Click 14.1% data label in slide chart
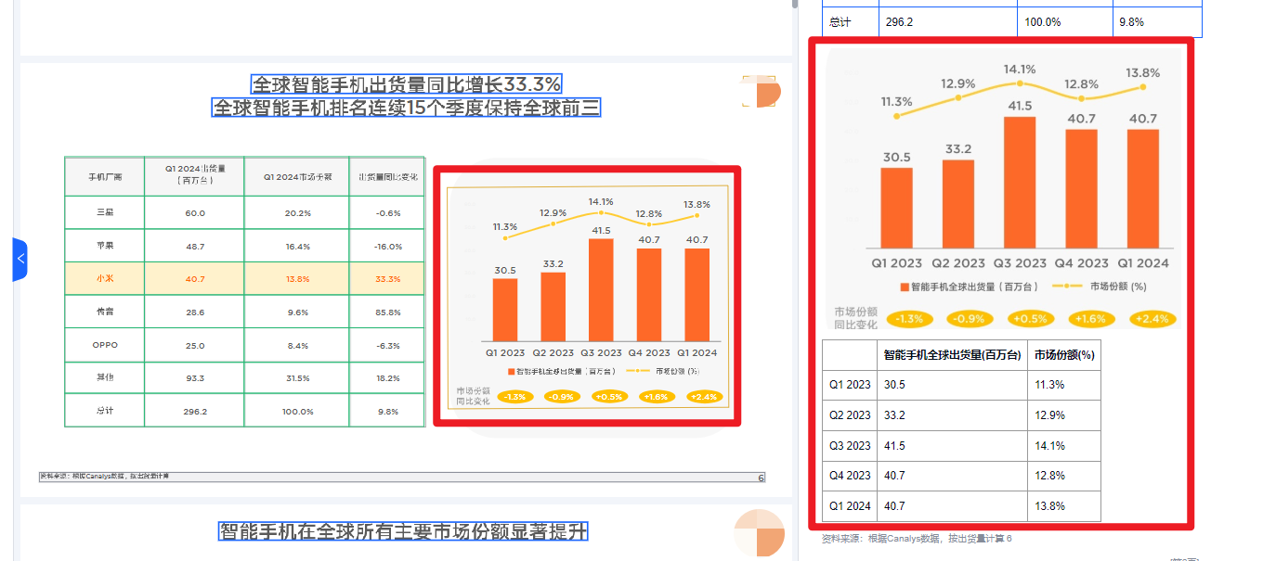The image size is (1263, 561). 601,201
